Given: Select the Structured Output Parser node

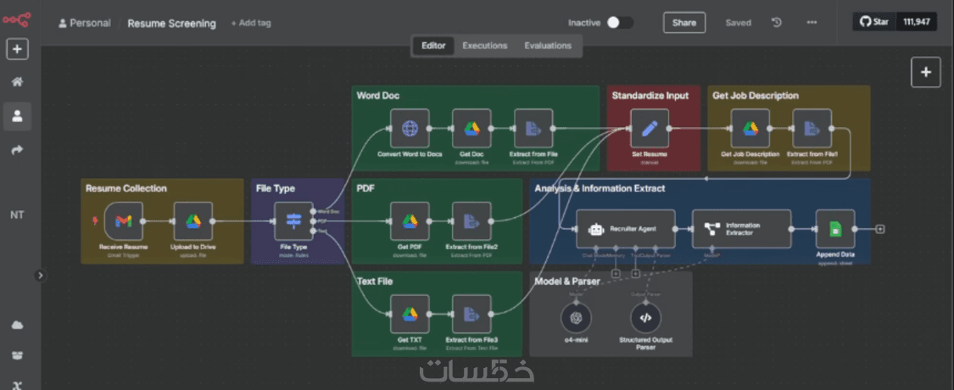Looking at the screenshot, I should pos(645,318).
